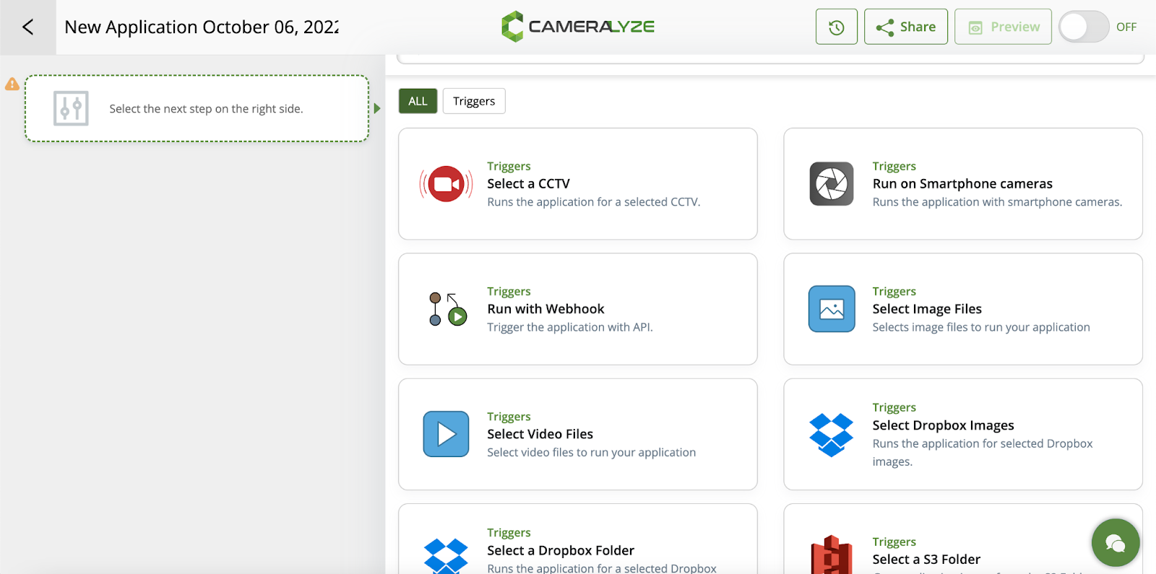Image resolution: width=1156 pixels, height=574 pixels.
Task: Switch to the ALL filter tab
Action: 418,101
